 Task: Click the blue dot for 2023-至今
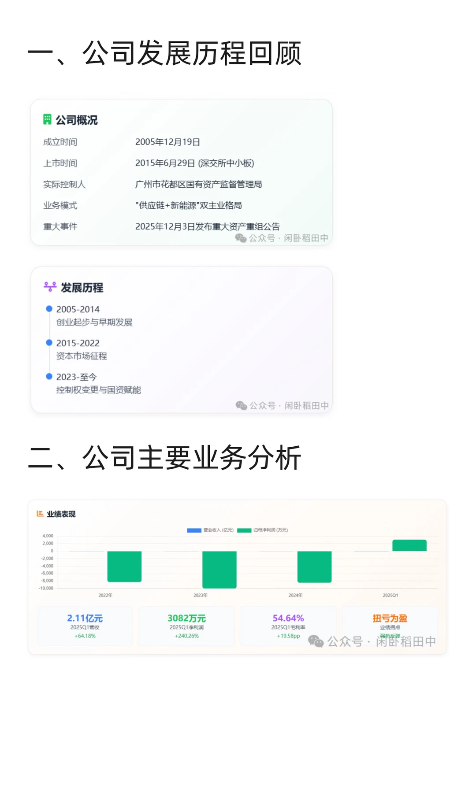(x=49, y=377)
